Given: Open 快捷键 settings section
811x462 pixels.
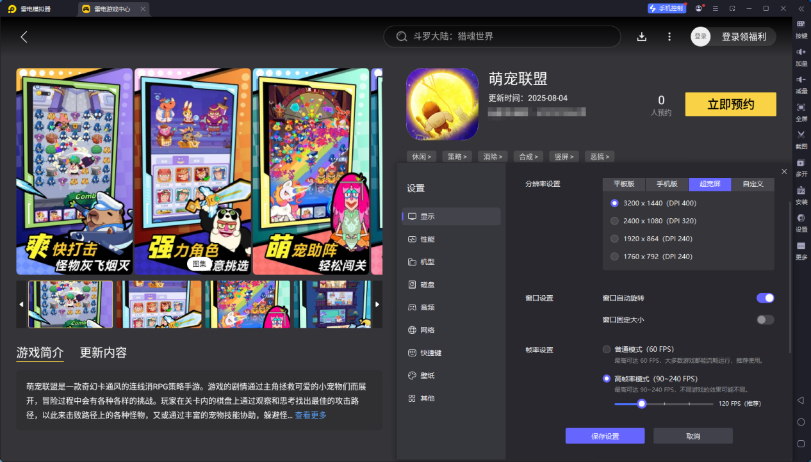Looking at the screenshot, I should click(x=452, y=353).
